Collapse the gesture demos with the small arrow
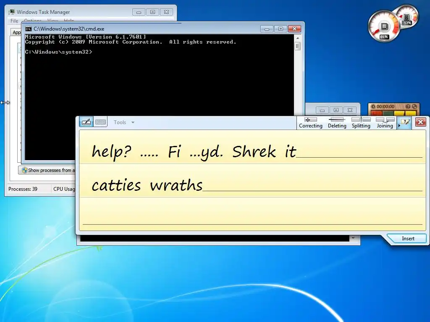 tap(399, 126)
